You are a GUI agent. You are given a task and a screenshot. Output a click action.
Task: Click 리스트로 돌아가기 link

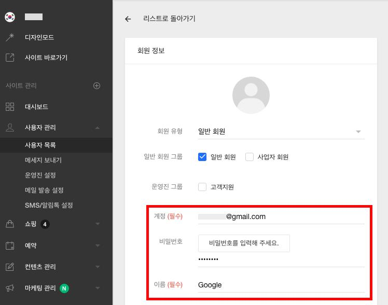(x=169, y=19)
